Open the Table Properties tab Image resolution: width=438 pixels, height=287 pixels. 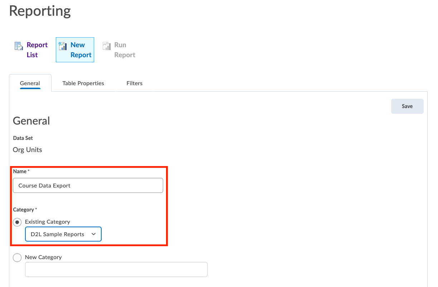pos(83,83)
